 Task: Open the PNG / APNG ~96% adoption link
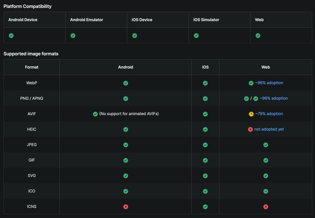tap(274, 98)
